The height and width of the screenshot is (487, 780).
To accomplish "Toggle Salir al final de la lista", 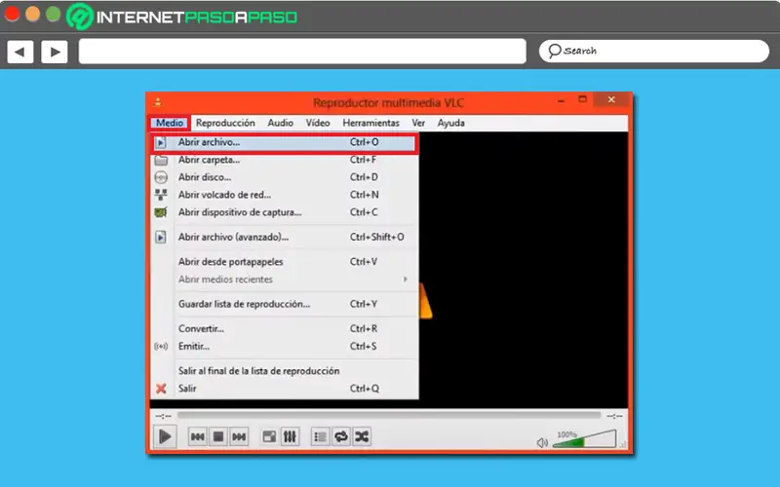I will click(284, 371).
